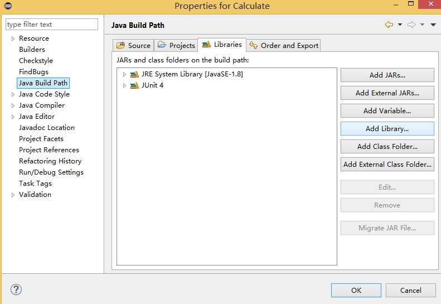Screen dimensions: 441x304
Task: Click Add External Class Folder... button
Action: 387,165
